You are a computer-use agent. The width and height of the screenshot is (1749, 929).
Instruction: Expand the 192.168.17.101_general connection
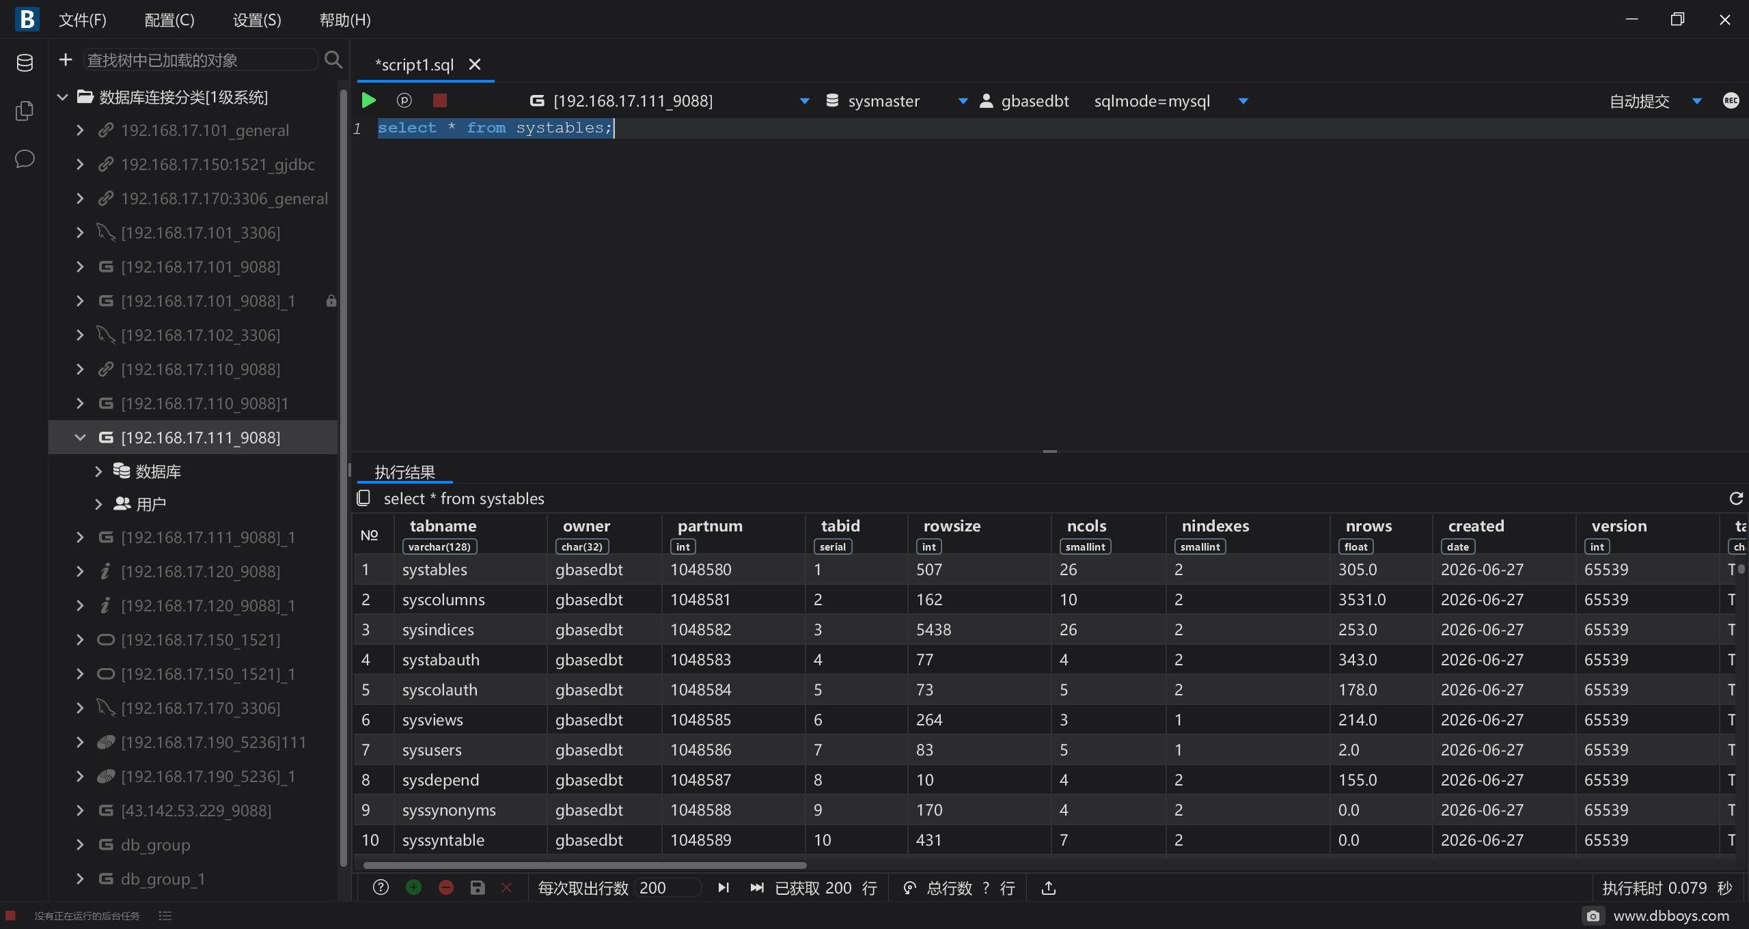80,130
